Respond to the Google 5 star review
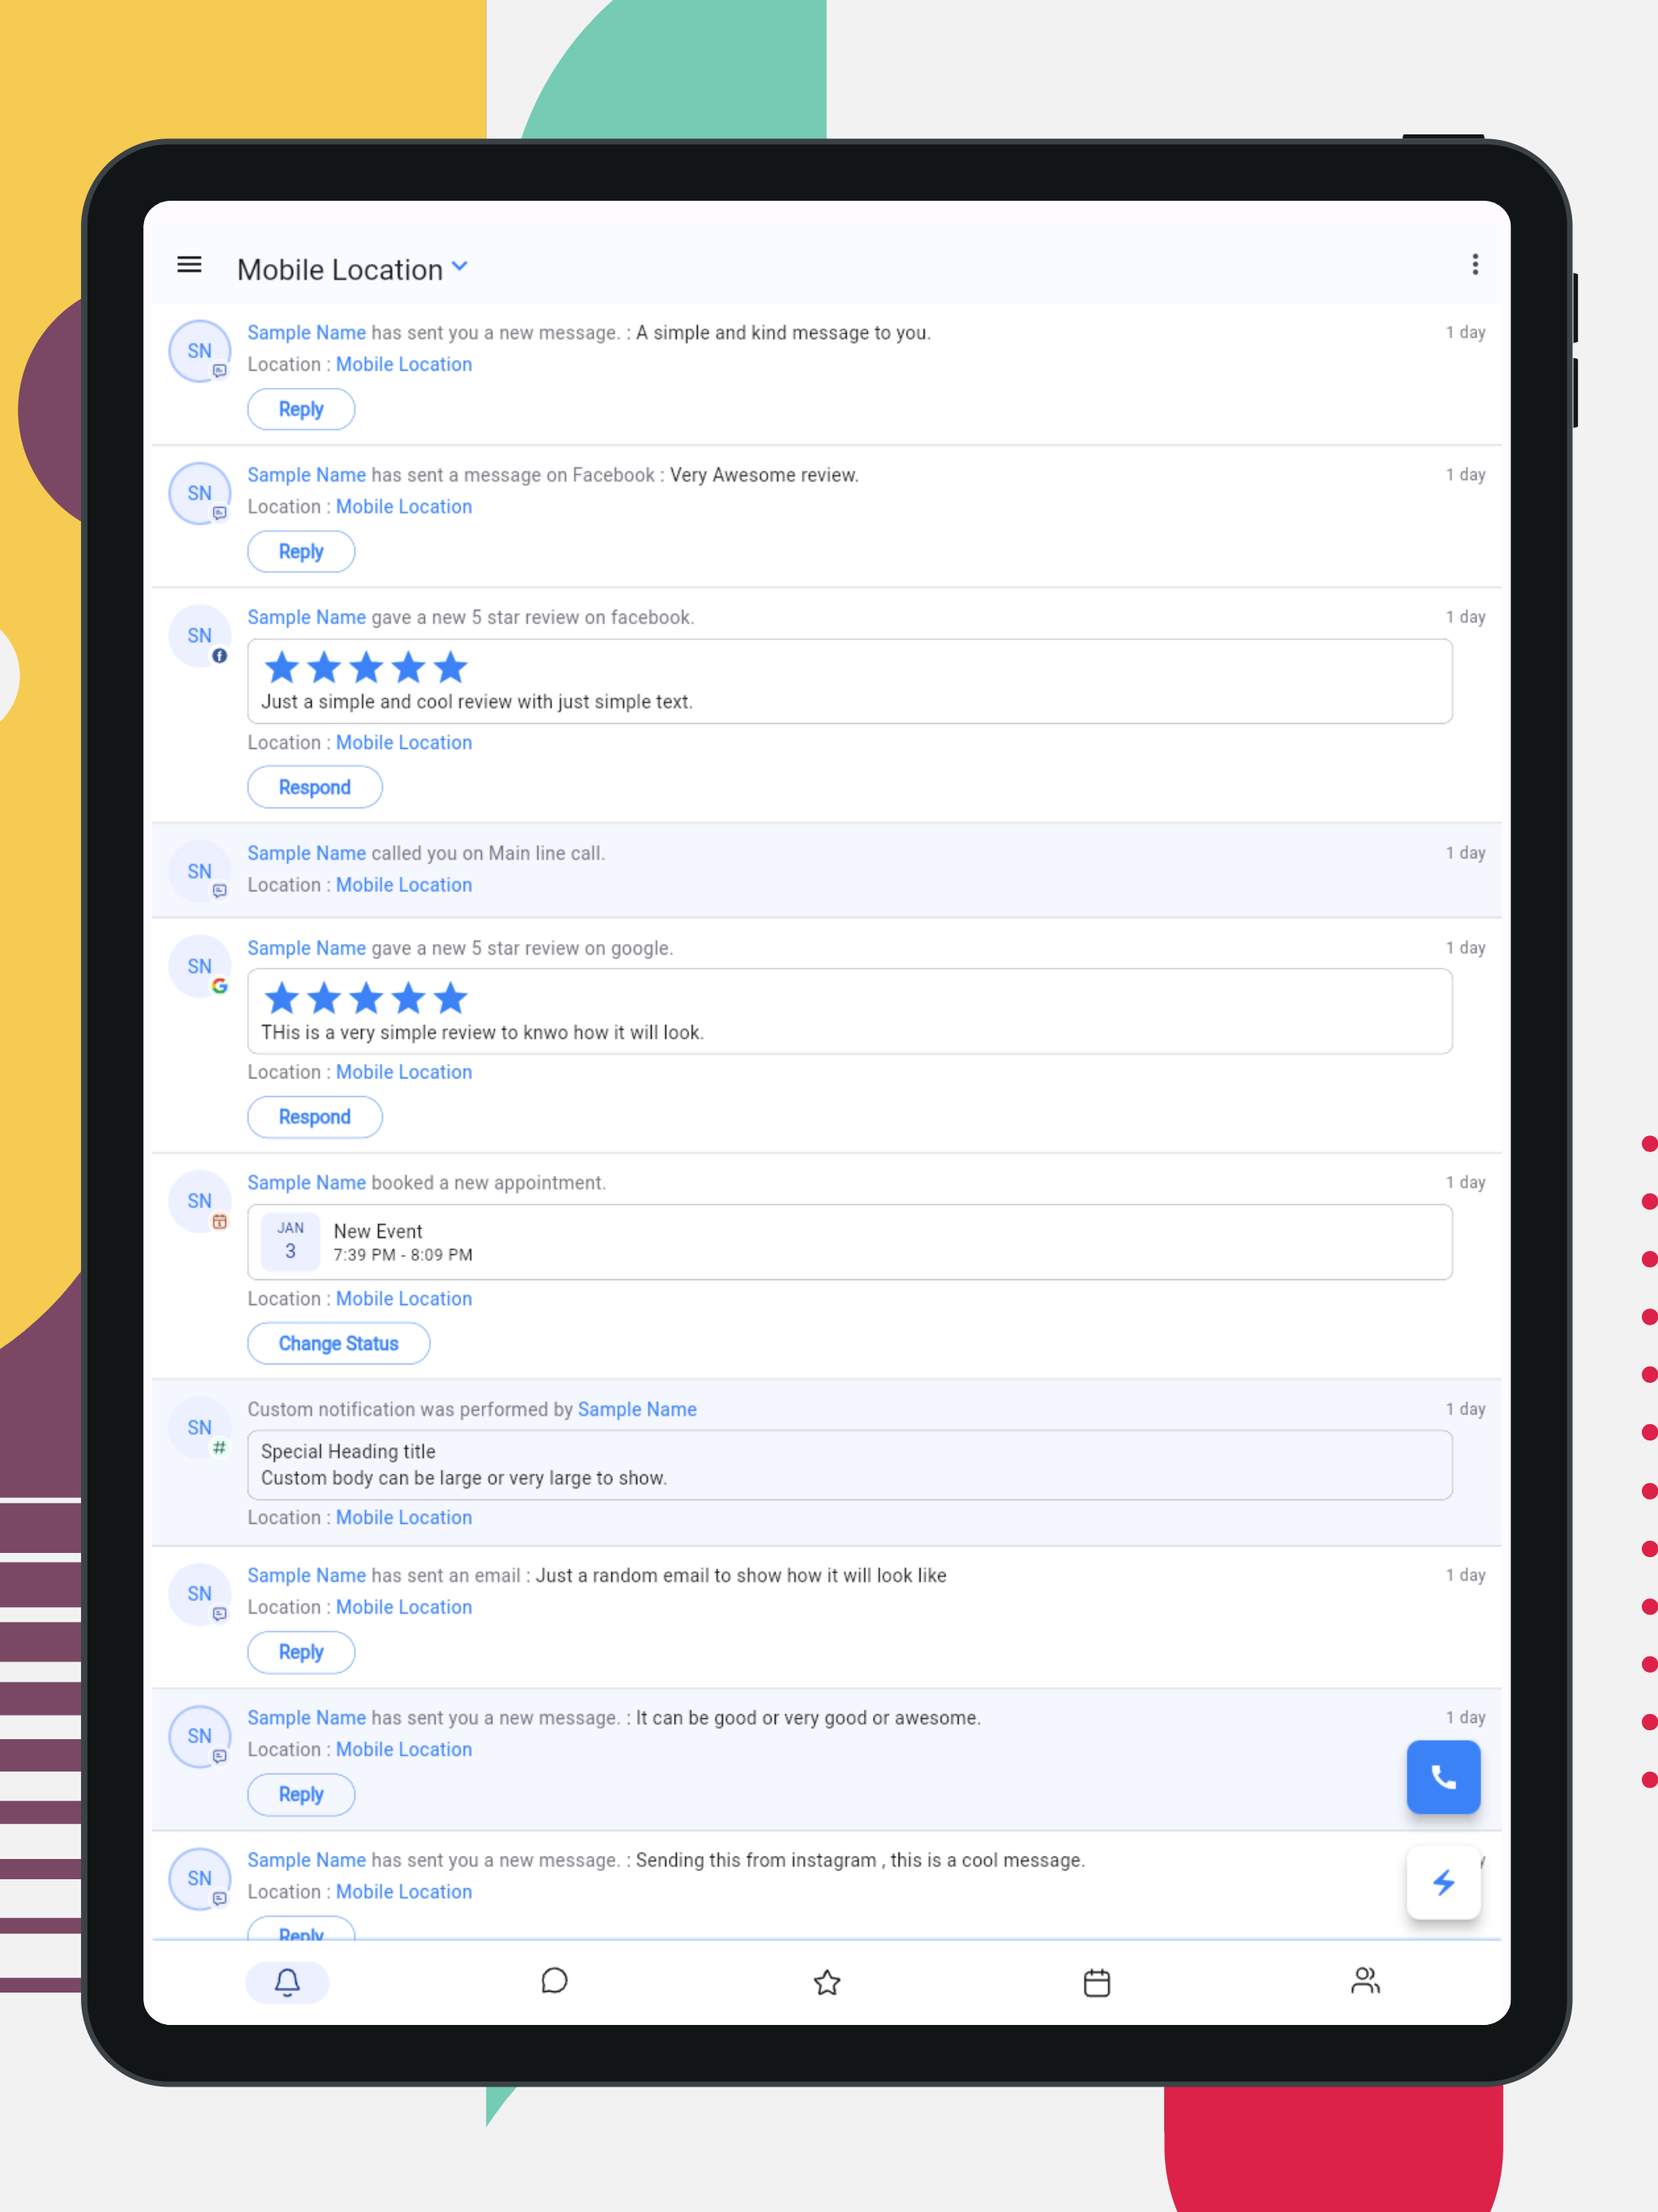The image size is (1658, 2212). click(315, 1117)
